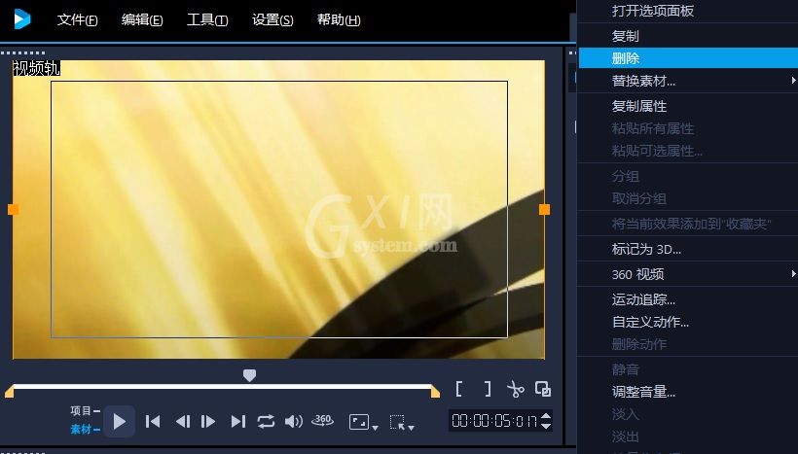Image resolution: width=798 pixels, height=454 pixels.
Task: Click the left trim marker on scrub bar
Action: click(9, 391)
